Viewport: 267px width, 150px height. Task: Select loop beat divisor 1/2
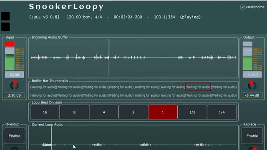pos(192,112)
